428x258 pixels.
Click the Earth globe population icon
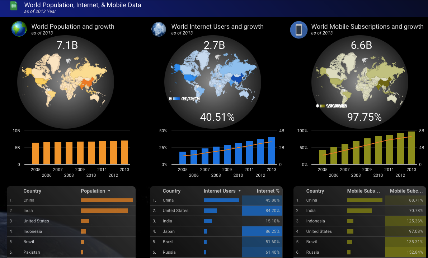tap(19, 29)
